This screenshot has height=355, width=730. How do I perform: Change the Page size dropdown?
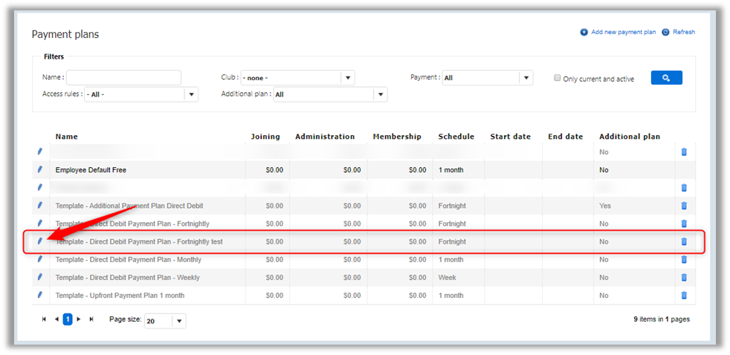pyautogui.click(x=179, y=321)
